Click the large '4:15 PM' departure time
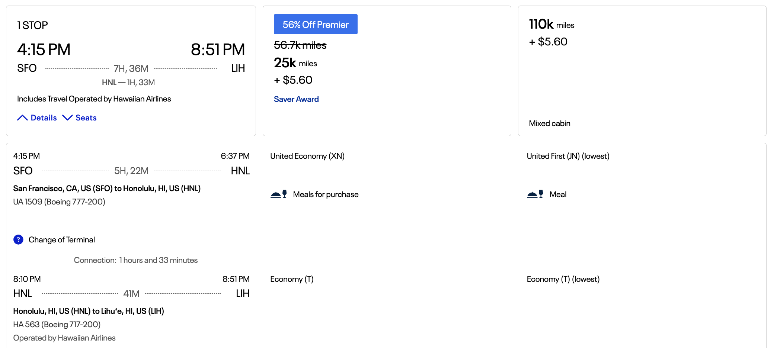Viewport: 774px width, 348px height. (x=44, y=49)
